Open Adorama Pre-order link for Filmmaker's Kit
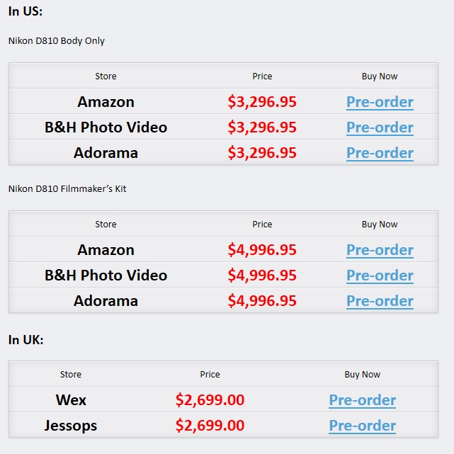454x454 pixels. [380, 301]
